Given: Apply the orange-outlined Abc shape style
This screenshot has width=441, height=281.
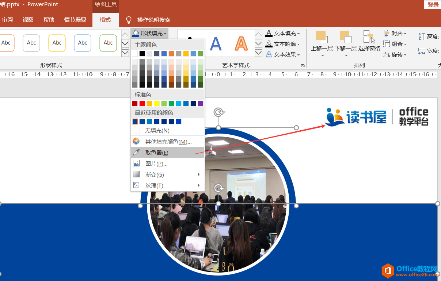Looking at the screenshot, I should coord(6,43).
